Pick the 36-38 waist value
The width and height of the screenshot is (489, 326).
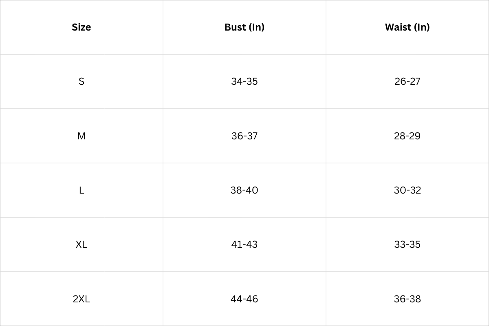pyautogui.click(x=407, y=299)
